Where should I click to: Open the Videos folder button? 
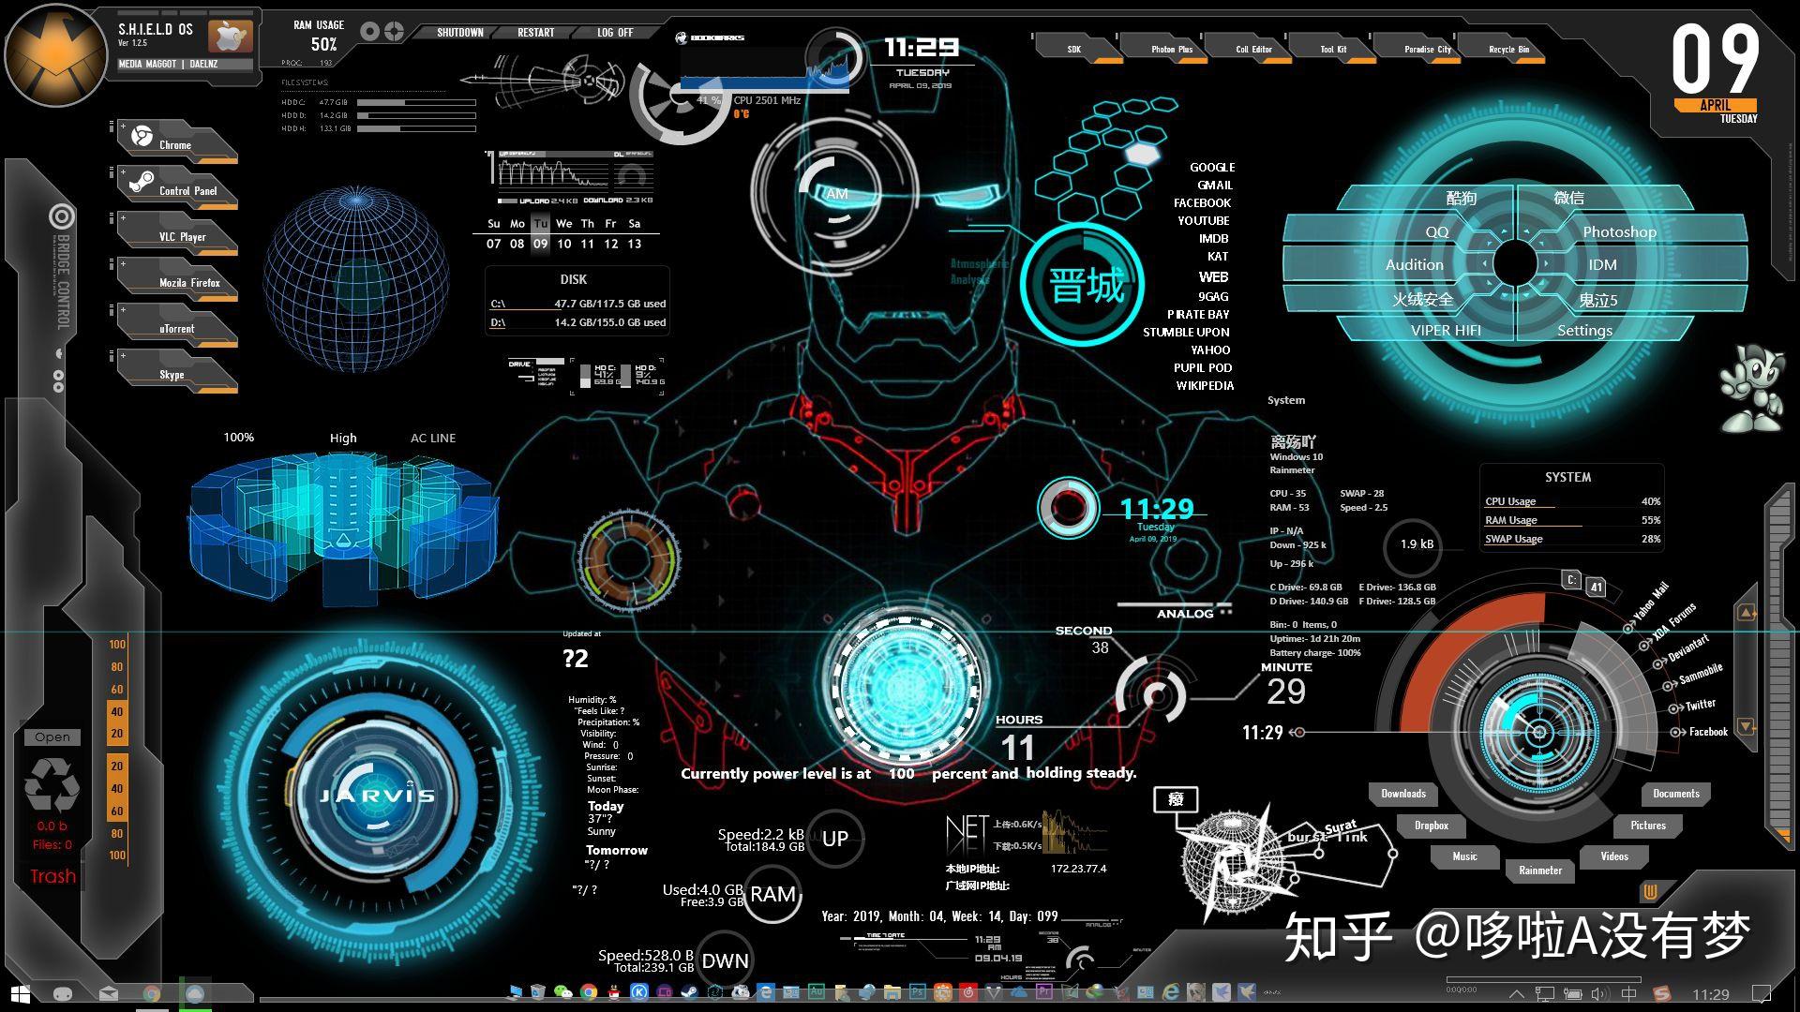(1614, 856)
